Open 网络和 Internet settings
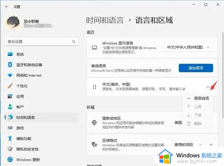The width and height of the screenshot is (224, 166). pos(42,75)
